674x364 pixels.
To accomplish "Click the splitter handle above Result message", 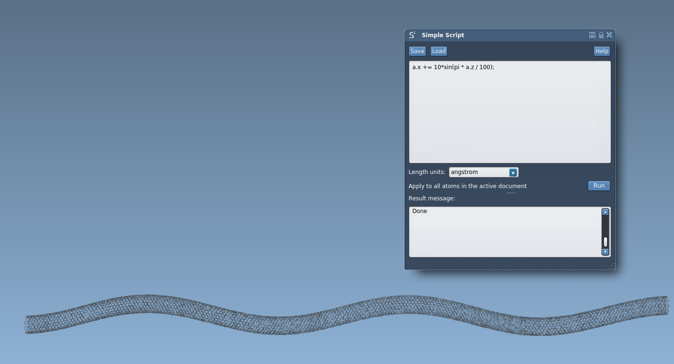I will 510,193.
